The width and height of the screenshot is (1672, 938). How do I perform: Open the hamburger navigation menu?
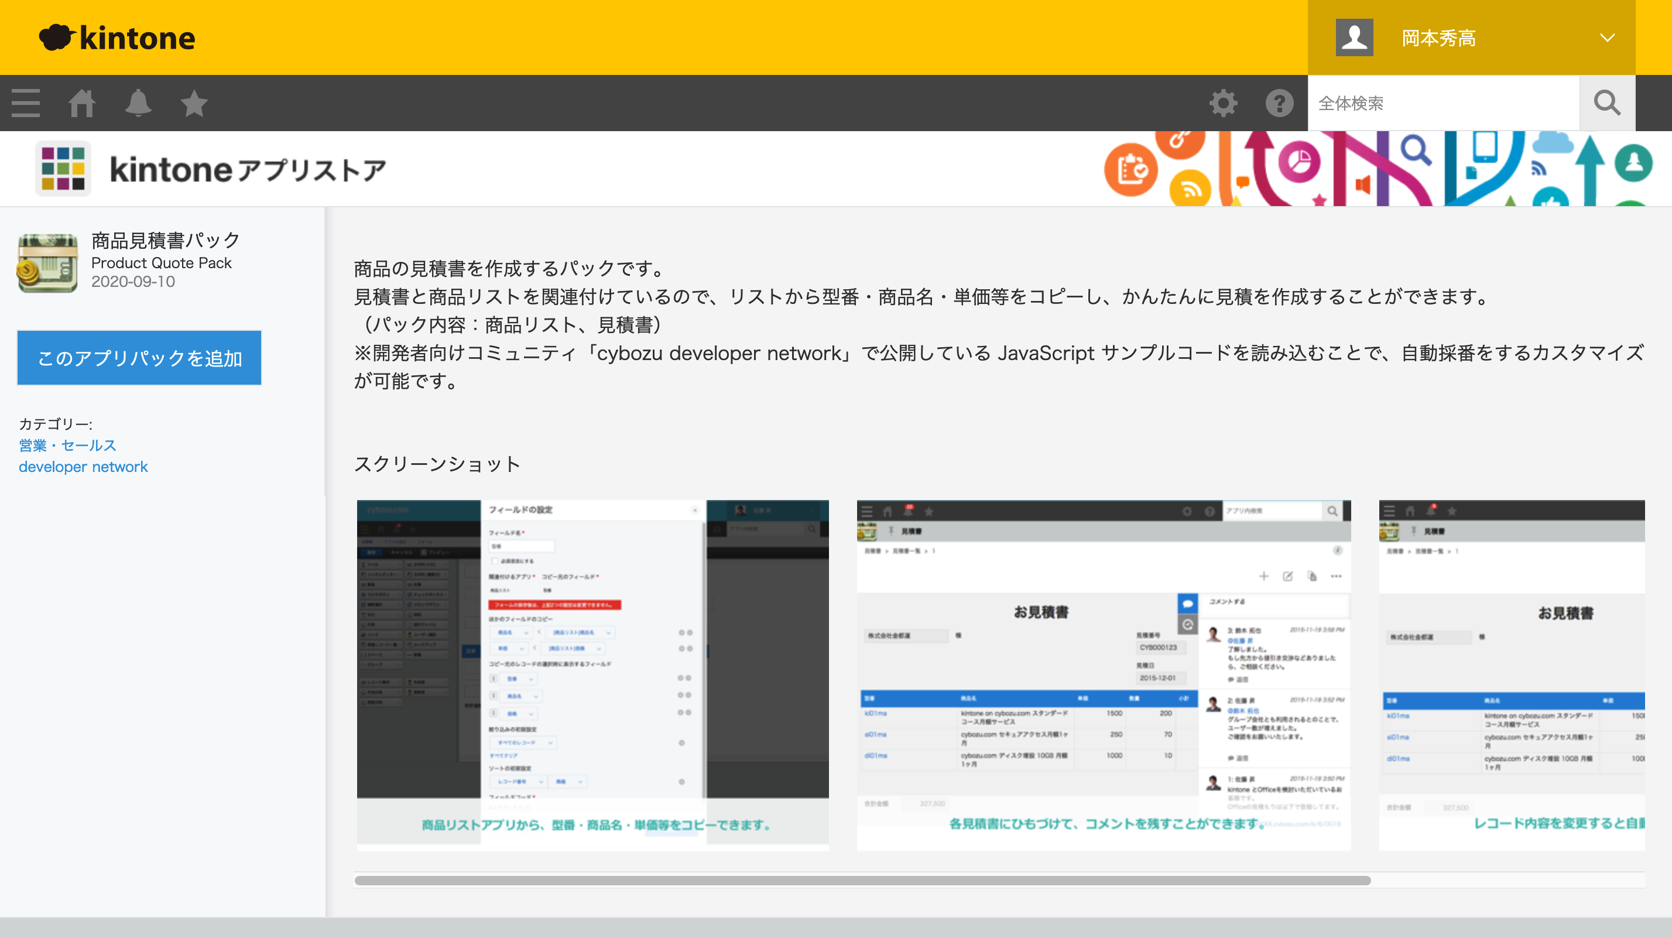[25, 102]
